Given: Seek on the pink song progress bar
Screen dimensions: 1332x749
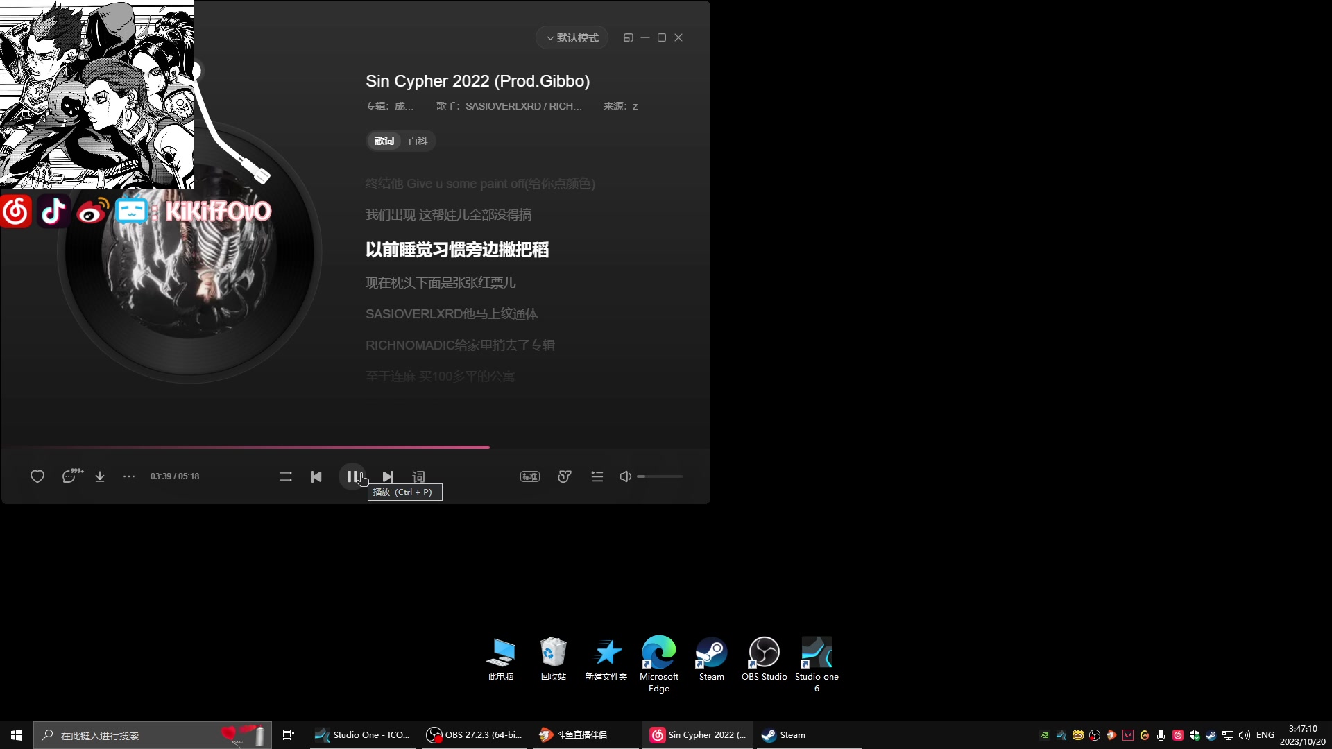Looking at the screenshot, I should (355, 447).
